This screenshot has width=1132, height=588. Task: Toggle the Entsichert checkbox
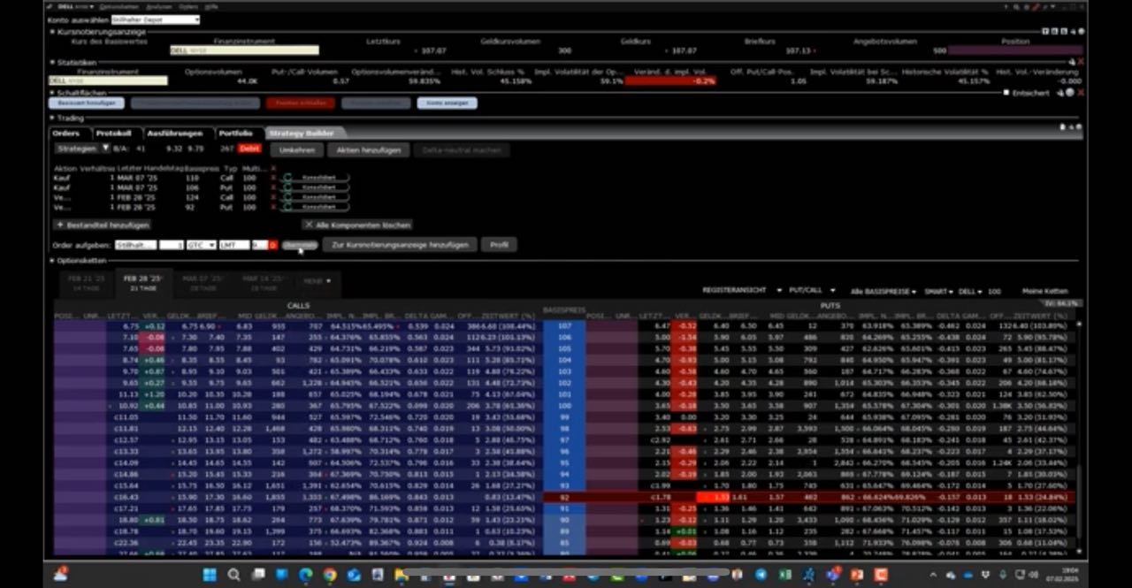(x=1006, y=92)
